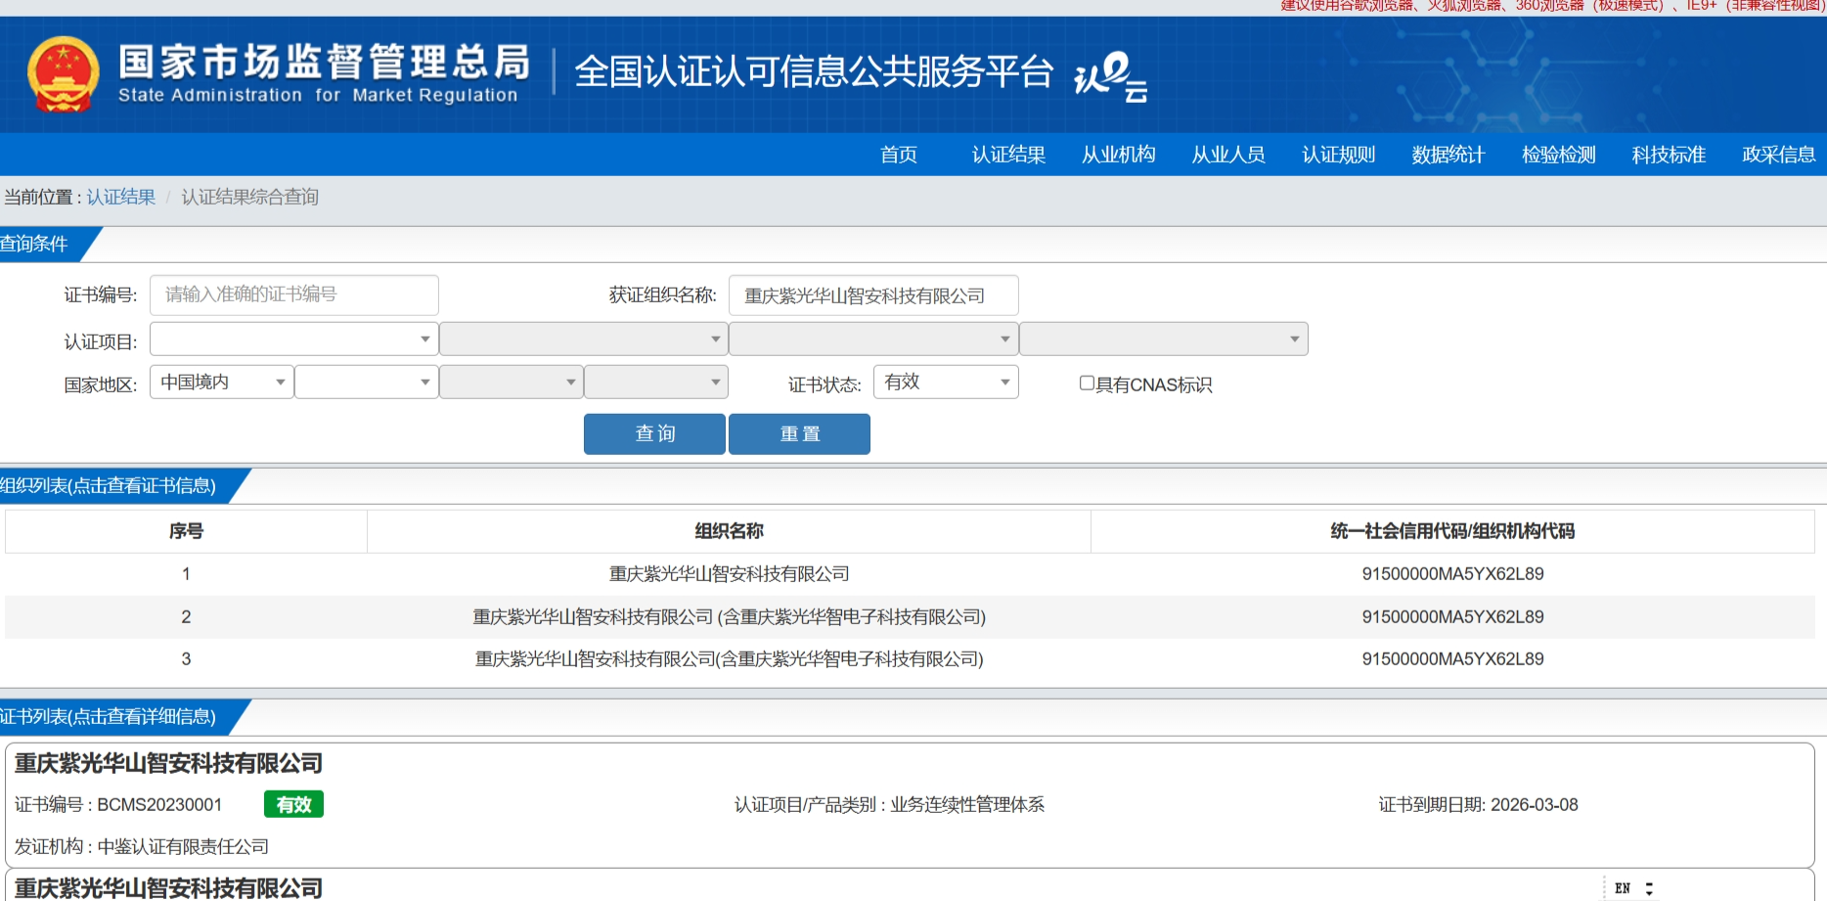This screenshot has width=1827, height=901.
Task: Click the 认证结果 breadcrumb link
Action: click(121, 197)
